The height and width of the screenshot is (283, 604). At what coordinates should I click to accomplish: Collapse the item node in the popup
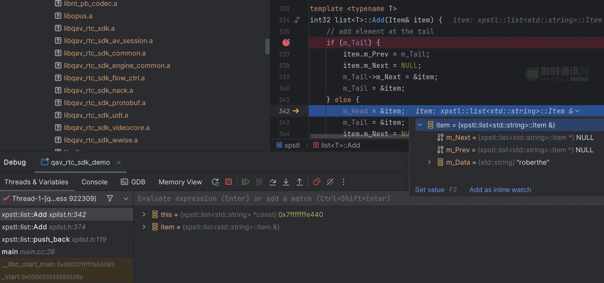pos(420,125)
